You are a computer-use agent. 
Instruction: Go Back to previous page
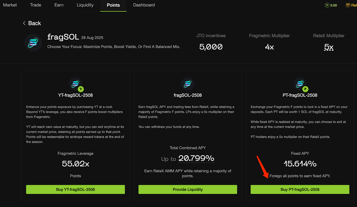(x=32, y=23)
